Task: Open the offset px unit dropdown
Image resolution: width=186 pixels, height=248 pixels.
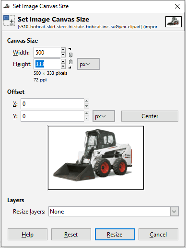Action: pos(104,116)
